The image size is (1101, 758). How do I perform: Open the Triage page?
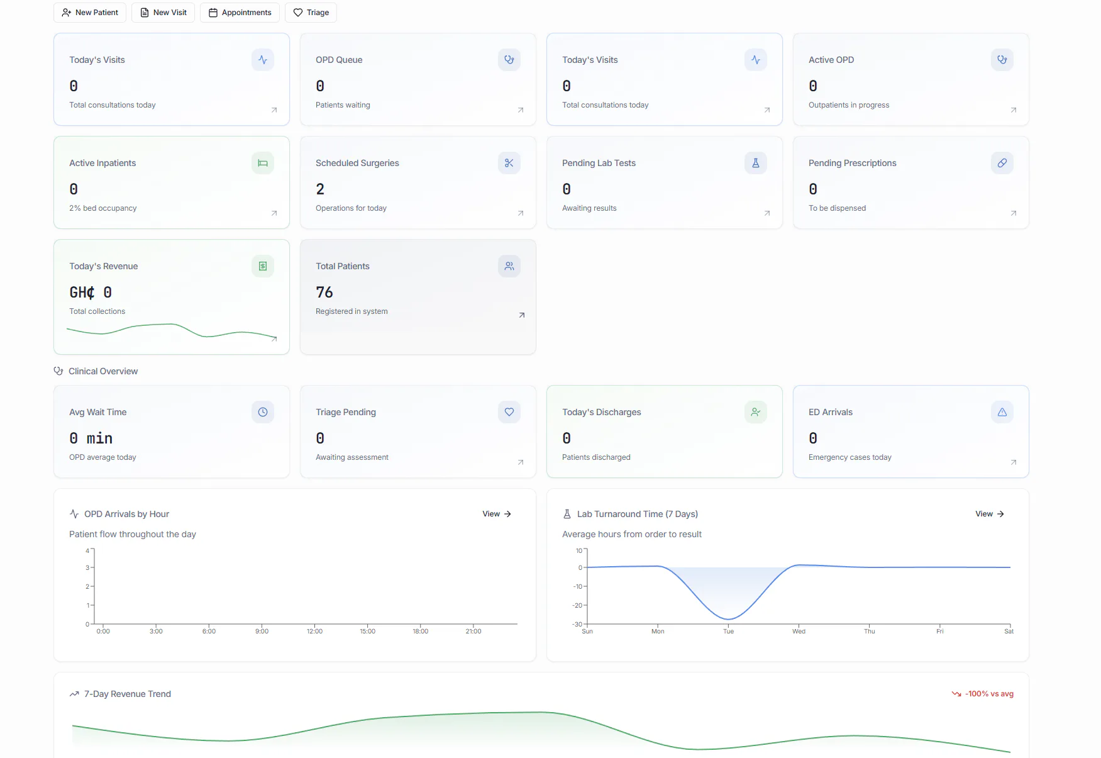pos(311,13)
